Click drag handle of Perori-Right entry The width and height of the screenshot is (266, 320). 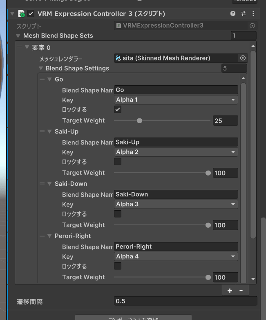(x=42, y=236)
